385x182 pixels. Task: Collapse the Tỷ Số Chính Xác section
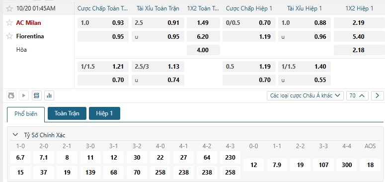click(15, 135)
